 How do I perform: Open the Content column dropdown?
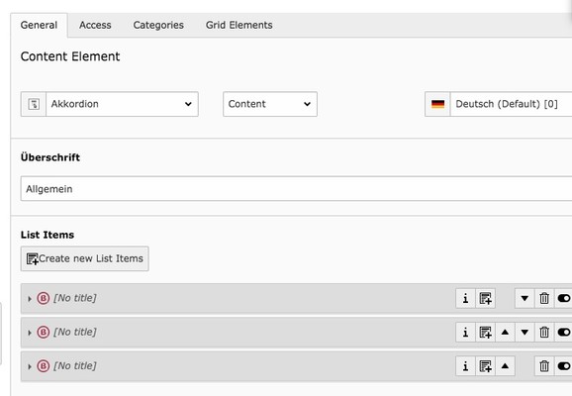[x=270, y=104]
